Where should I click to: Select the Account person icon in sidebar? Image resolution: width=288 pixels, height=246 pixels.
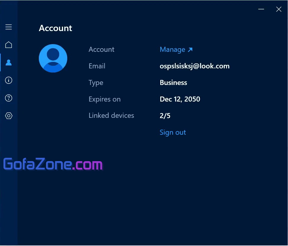tap(9, 62)
